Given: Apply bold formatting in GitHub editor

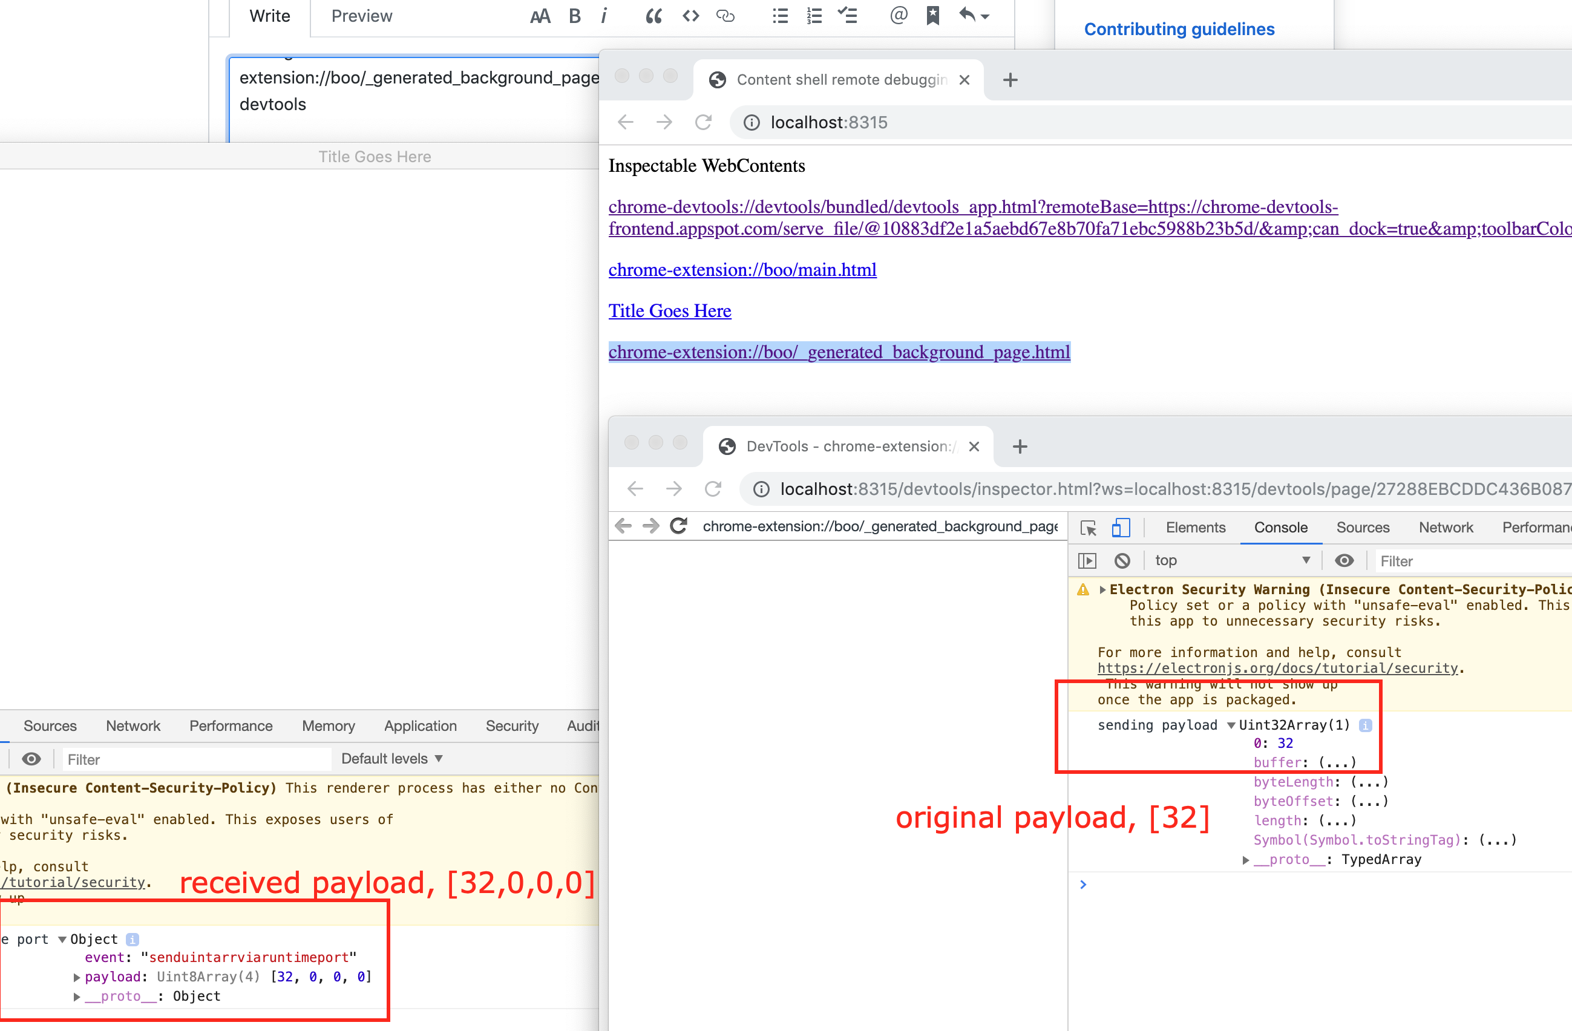Looking at the screenshot, I should [x=575, y=16].
